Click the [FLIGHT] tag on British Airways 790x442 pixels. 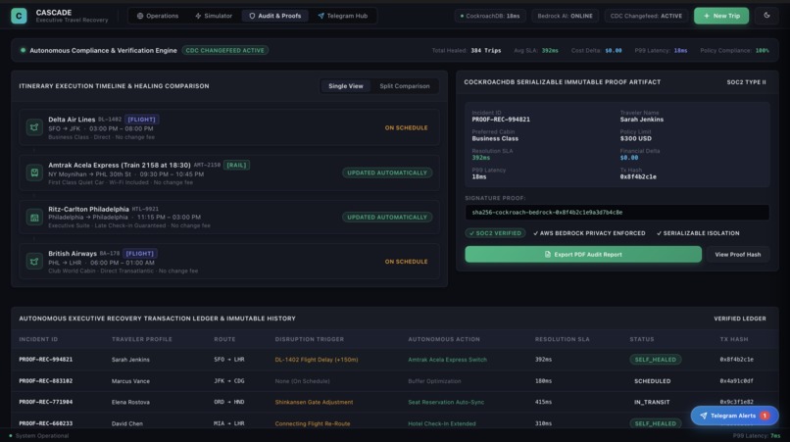pyautogui.click(x=139, y=254)
